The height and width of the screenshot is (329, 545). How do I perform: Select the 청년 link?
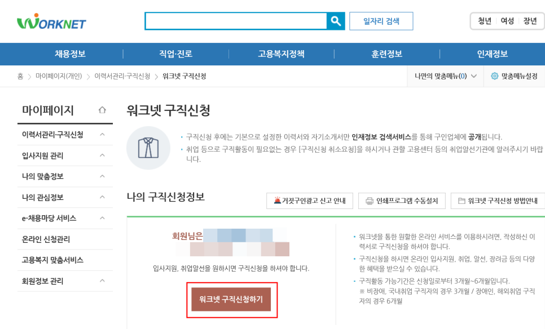tap(485, 21)
